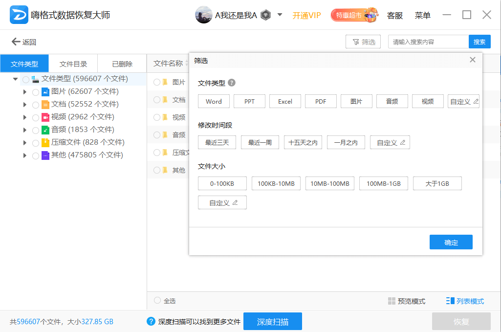
Task: Click the blue 图片 category icon in tree
Action: [x=45, y=92]
